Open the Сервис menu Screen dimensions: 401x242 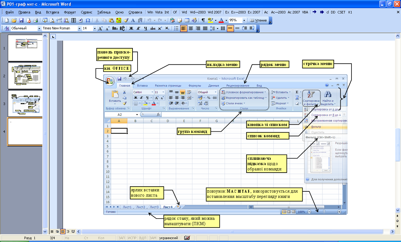[x=86, y=12]
